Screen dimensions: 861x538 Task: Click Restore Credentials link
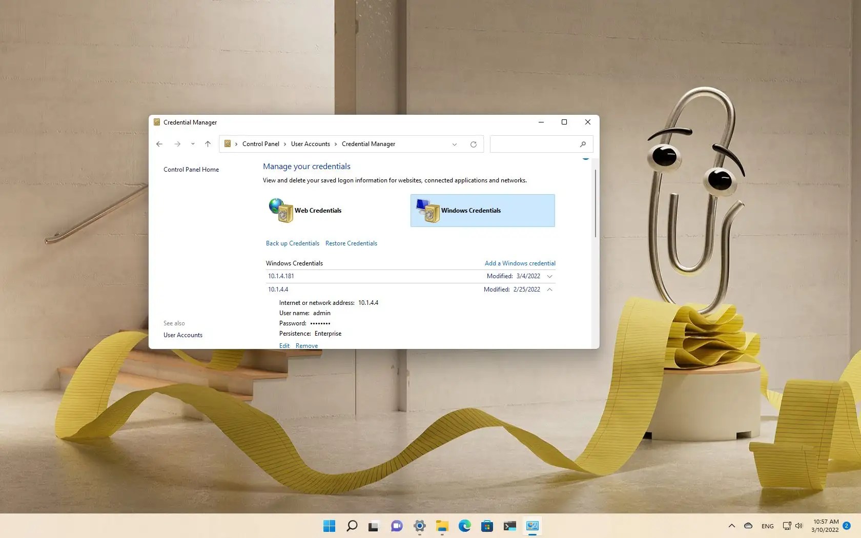tap(351, 243)
